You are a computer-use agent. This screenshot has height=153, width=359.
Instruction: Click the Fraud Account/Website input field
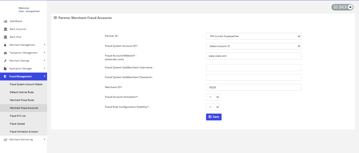pos(253,56)
